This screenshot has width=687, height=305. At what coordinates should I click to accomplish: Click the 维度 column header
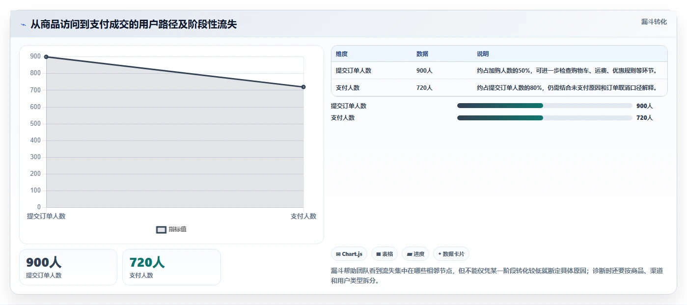coord(342,54)
